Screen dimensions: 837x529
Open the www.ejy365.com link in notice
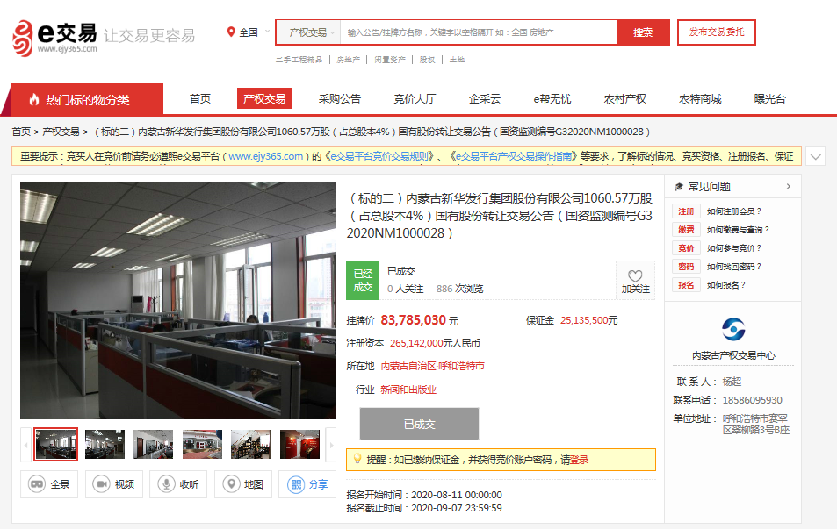click(x=265, y=156)
